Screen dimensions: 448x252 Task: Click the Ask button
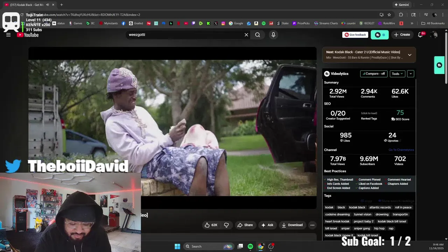coord(267,225)
